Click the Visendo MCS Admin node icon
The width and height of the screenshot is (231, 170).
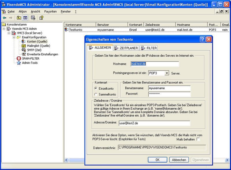(x=9, y=29)
